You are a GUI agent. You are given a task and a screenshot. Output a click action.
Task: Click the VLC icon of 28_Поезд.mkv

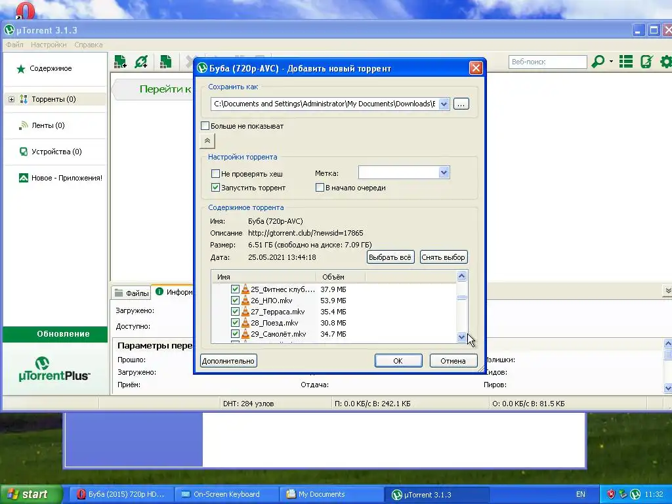245,323
